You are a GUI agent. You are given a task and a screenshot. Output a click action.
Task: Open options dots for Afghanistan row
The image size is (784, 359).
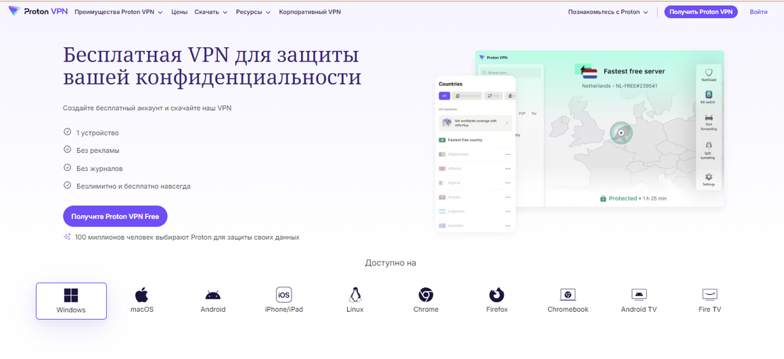(507, 155)
